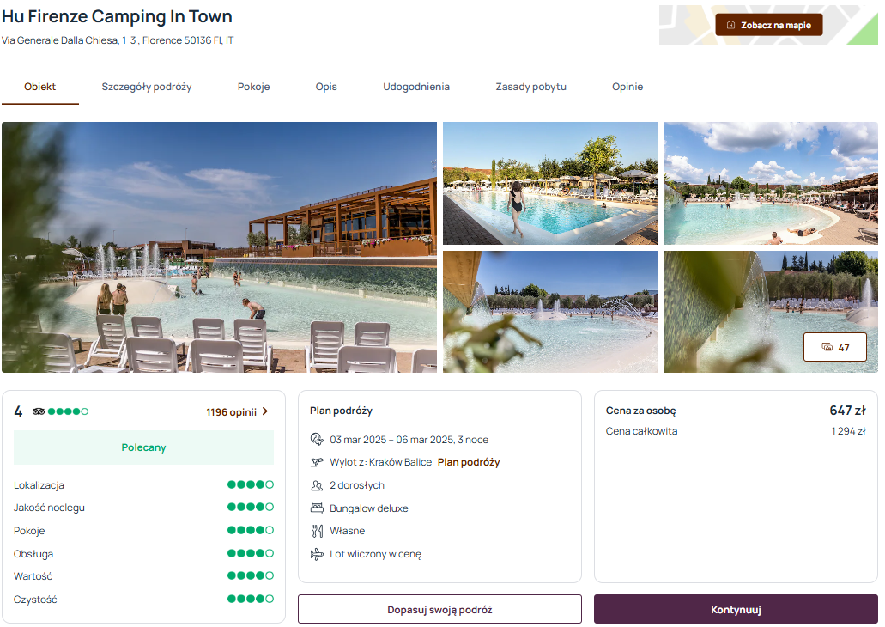Image resolution: width=885 pixels, height=627 pixels.
Task: Open the Pokoje tab
Action: click(x=253, y=87)
